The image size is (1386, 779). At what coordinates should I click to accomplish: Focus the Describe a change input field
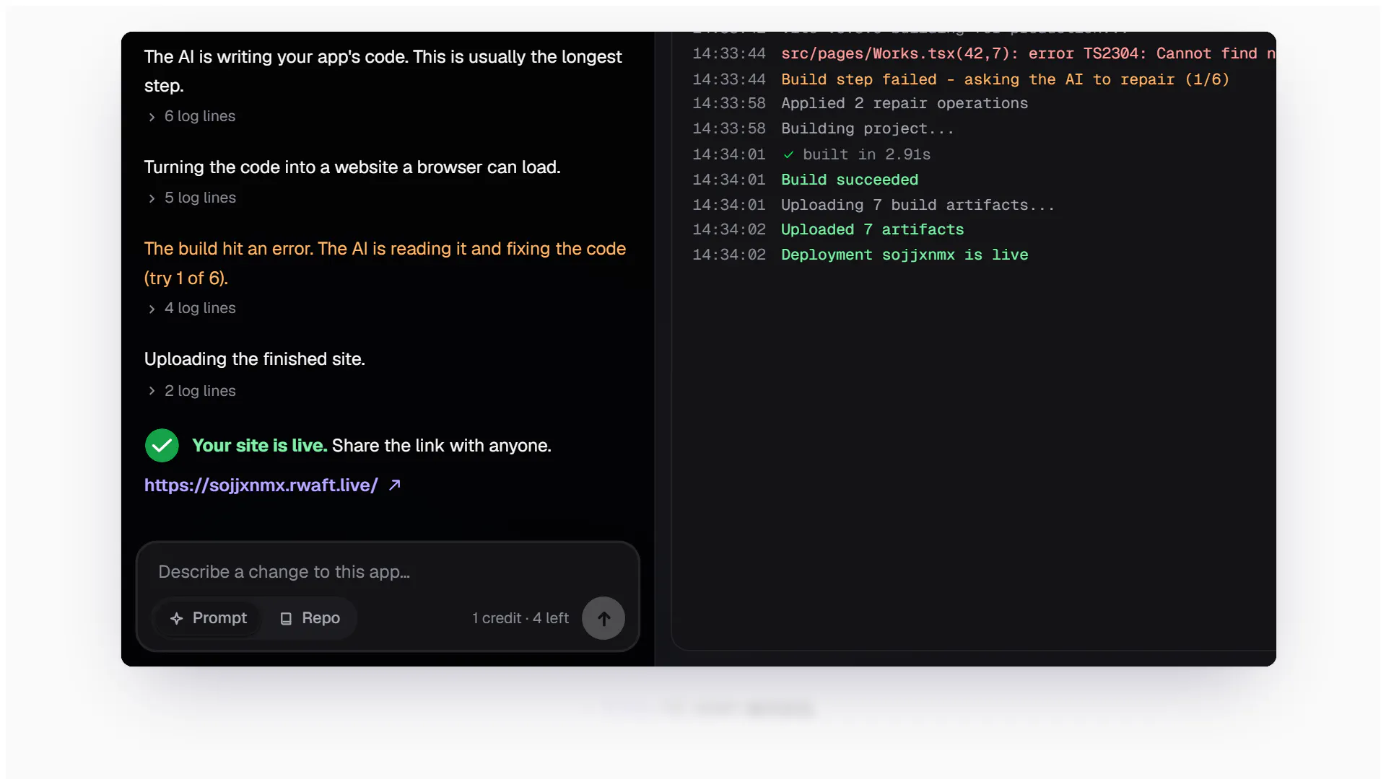pos(388,572)
